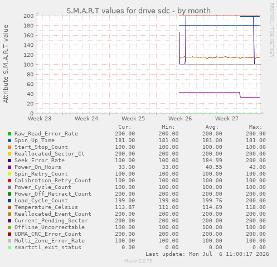This screenshot has height=267, width=277.
Task: Select the Power_On_Hours legend label
Action: tap(38, 167)
